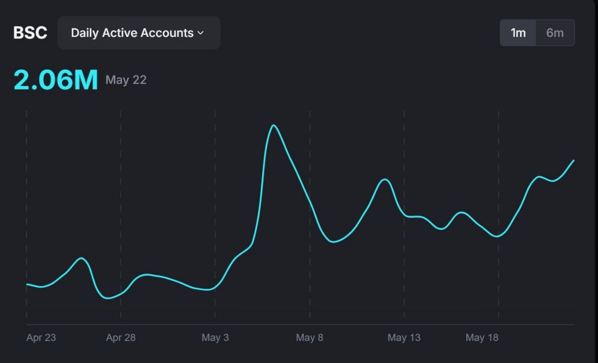Screen dimensions: 598x363
Task: Click the BSC chain title
Action: click(x=30, y=33)
